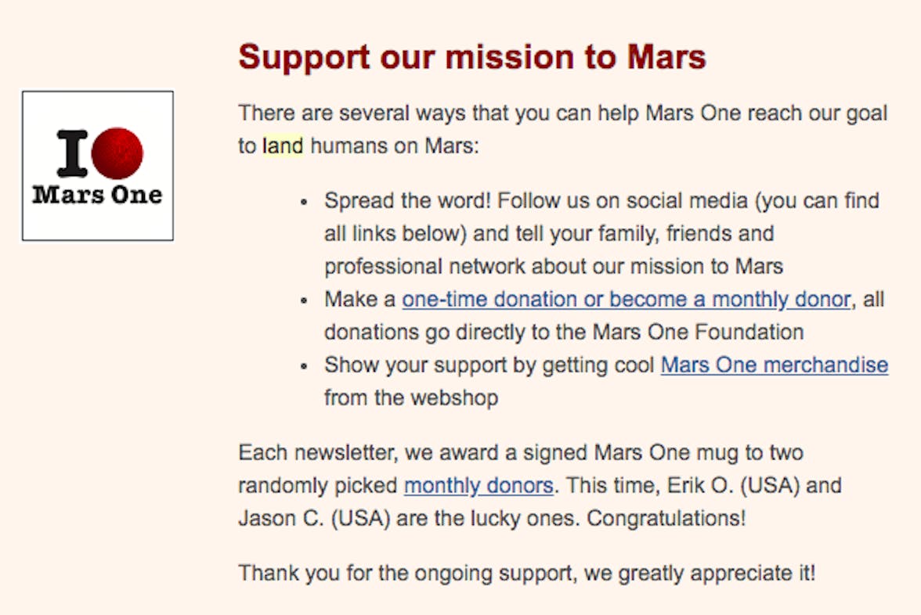The height and width of the screenshot is (615, 921).
Task: Click the red Mars planet in the logo
Action: (x=117, y=153)
